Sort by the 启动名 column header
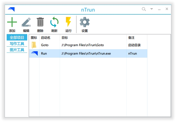 [50, 38]
